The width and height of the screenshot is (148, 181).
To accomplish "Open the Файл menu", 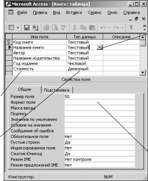I will [x=22, y=13].
